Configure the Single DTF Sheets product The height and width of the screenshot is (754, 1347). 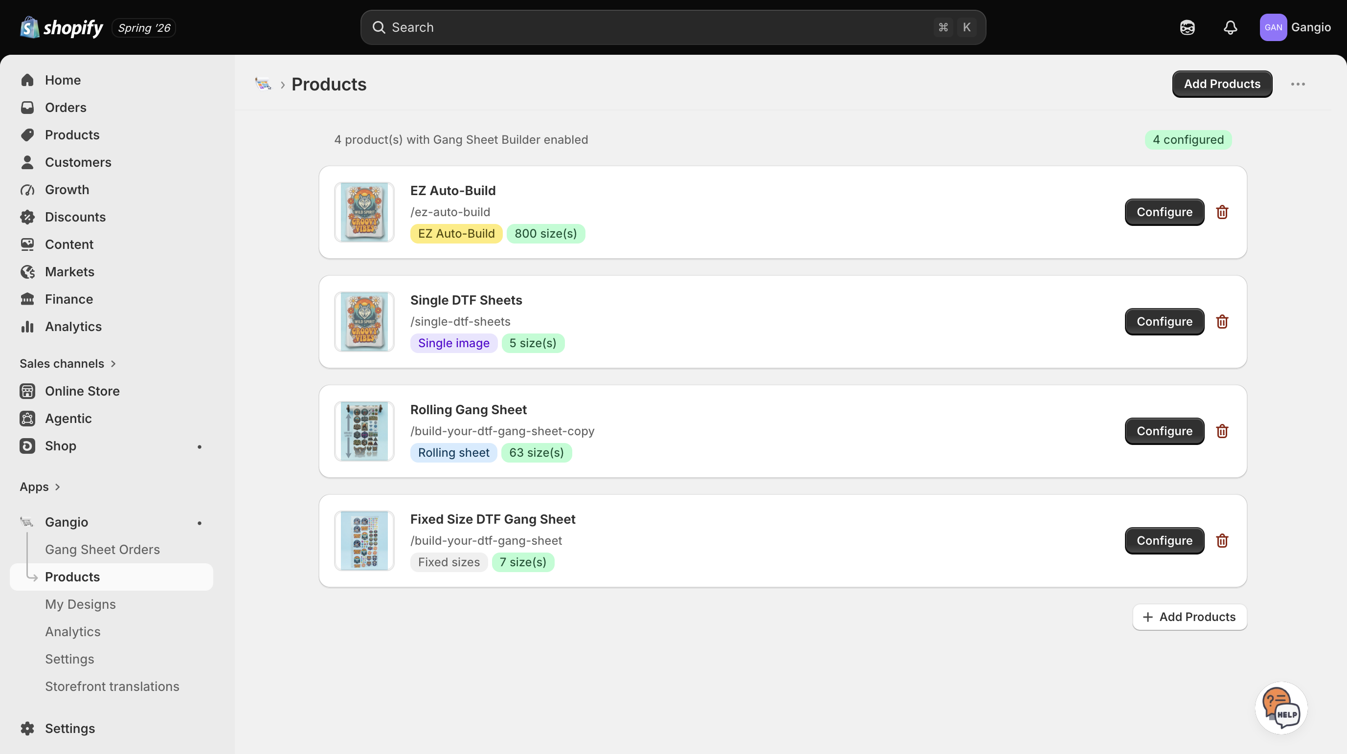pos(1165,322)
